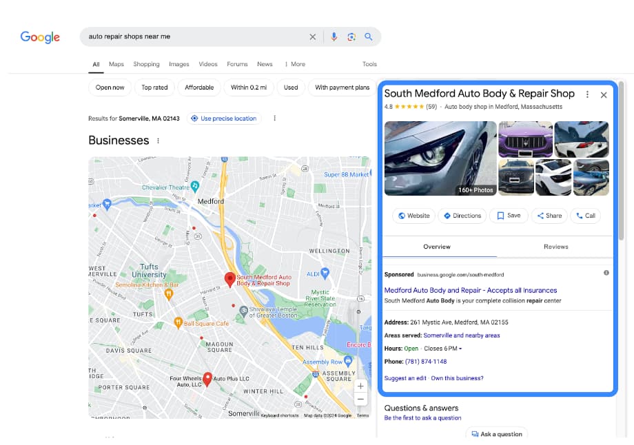The width and height of the screenshot is (634, 445).
Task: Click Own this business? link
Action: click(x=457, y=378)
